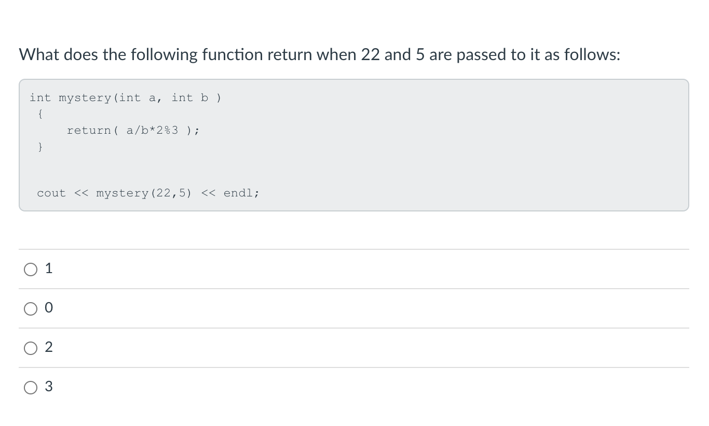Click the answer label "3"

click(49, 387)
